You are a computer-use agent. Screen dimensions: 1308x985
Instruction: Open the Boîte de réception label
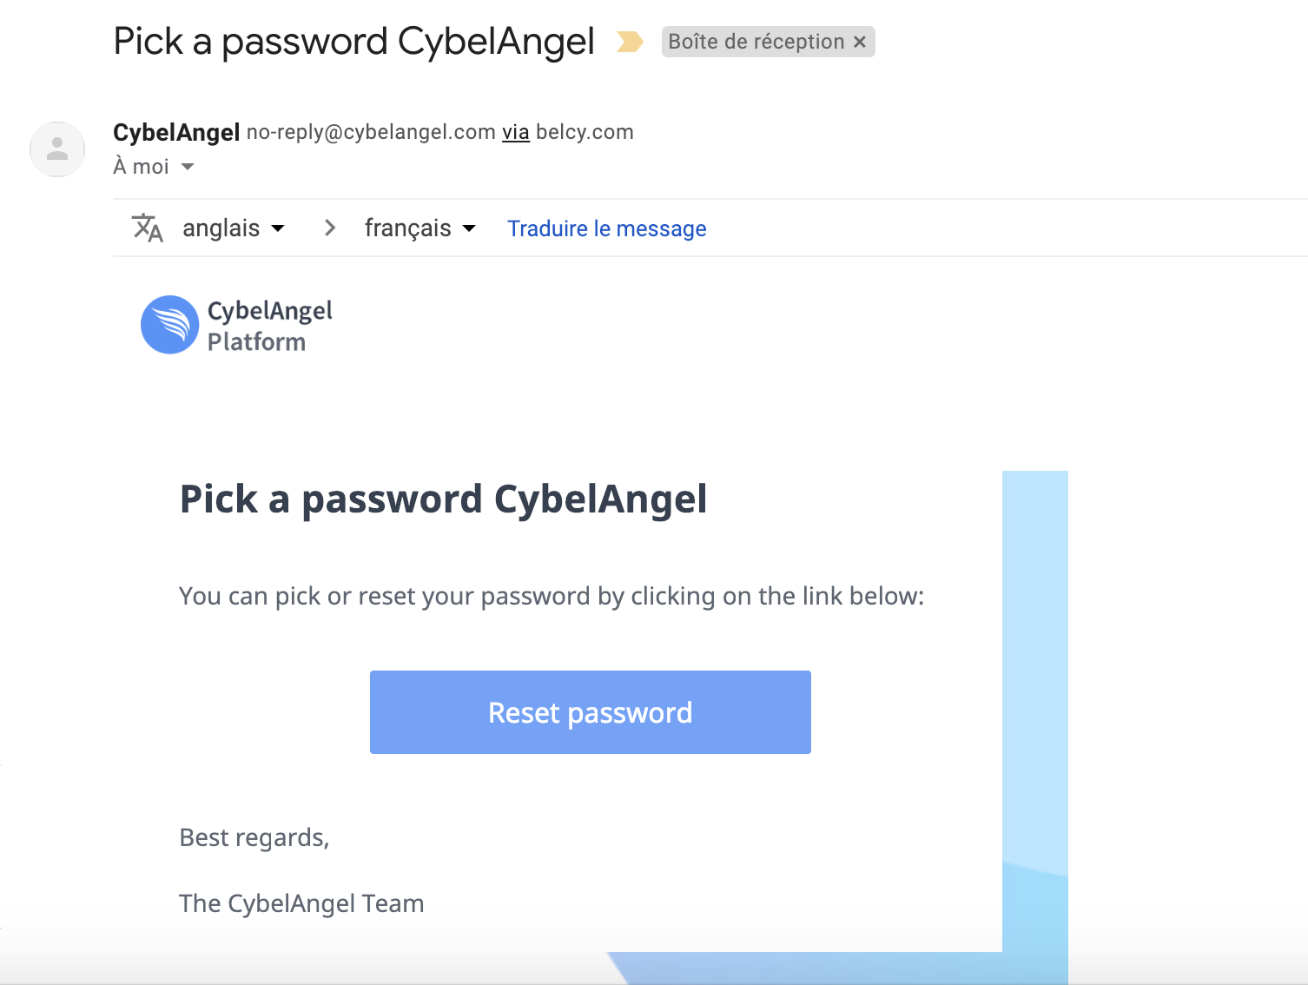pos(756,42)
